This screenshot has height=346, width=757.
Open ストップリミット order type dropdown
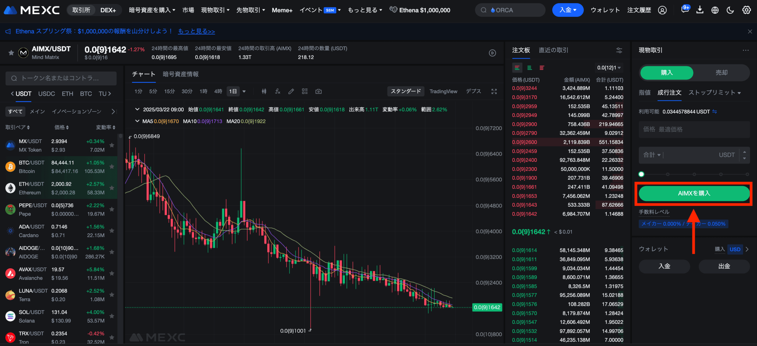pos(714,93)
